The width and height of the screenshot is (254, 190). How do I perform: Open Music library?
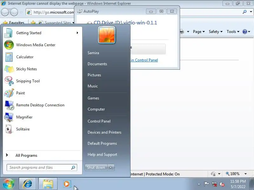[93, 86]
